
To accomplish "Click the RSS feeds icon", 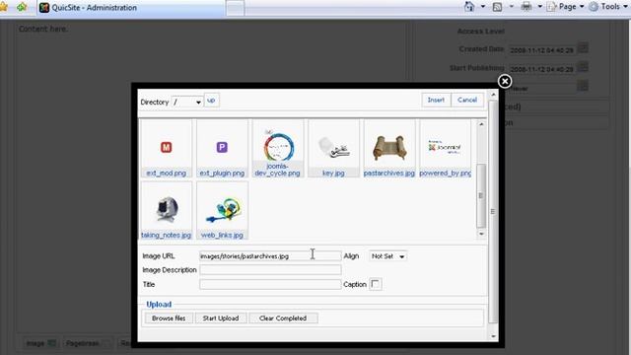I will pyautogui.click(x=497, y=7).
